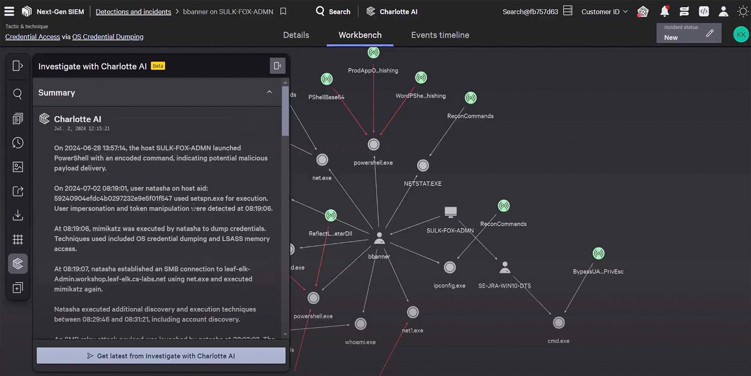
Task: Open the Detections and incidents breadcrumb link
Action: (x=133, y=12)
